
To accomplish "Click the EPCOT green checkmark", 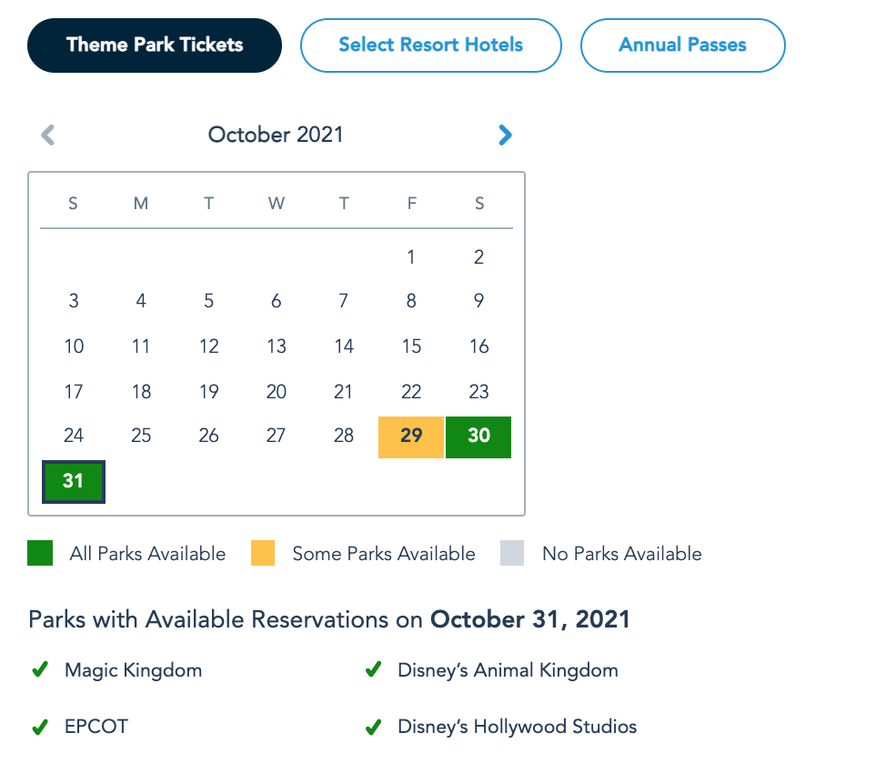I will 39,727.
